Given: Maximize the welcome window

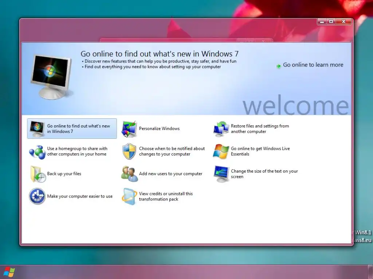Looking at the screenshot, I should [331, 21].
